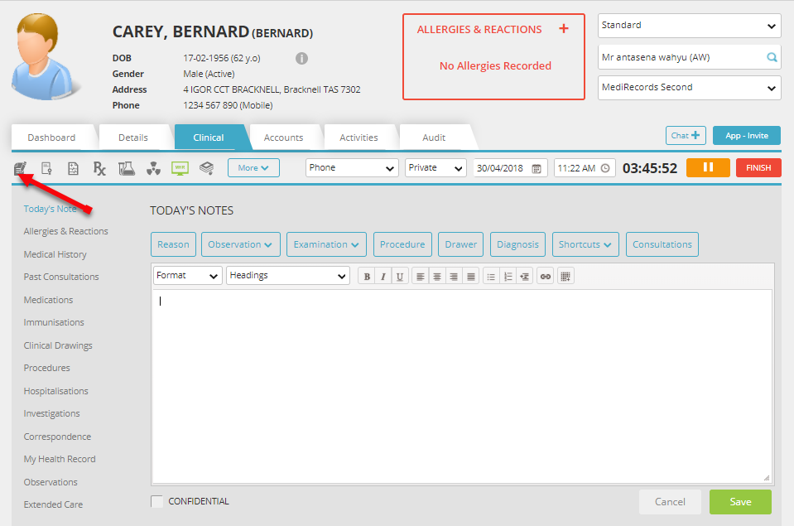Click the pathology flask icon
Viewport: 794px width, 526px height.
tap(126, 168)
